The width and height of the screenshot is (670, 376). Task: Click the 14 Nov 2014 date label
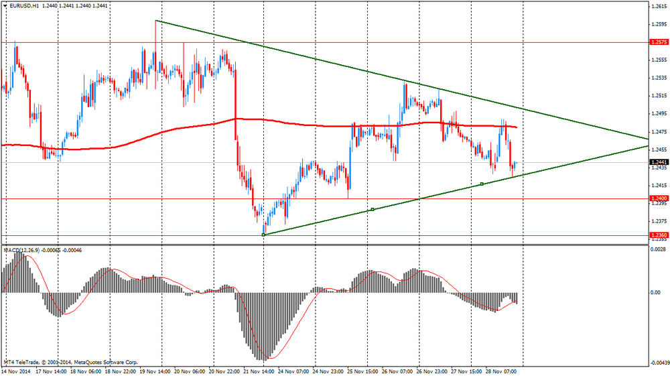tap(15, 371)
